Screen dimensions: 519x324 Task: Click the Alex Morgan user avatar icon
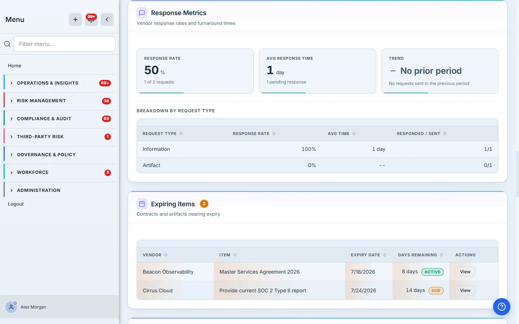(x=11, y=307)
